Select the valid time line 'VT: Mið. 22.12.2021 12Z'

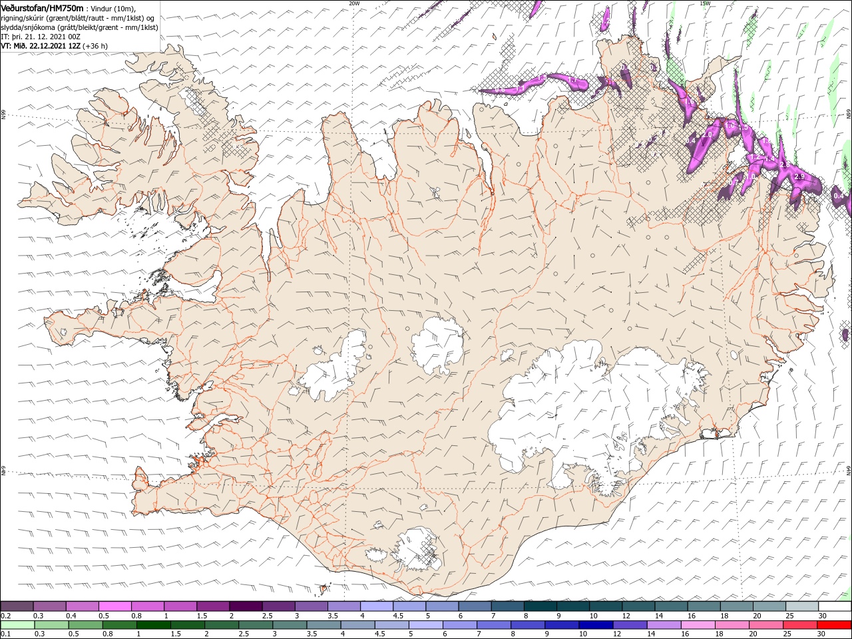click(41, 46)
